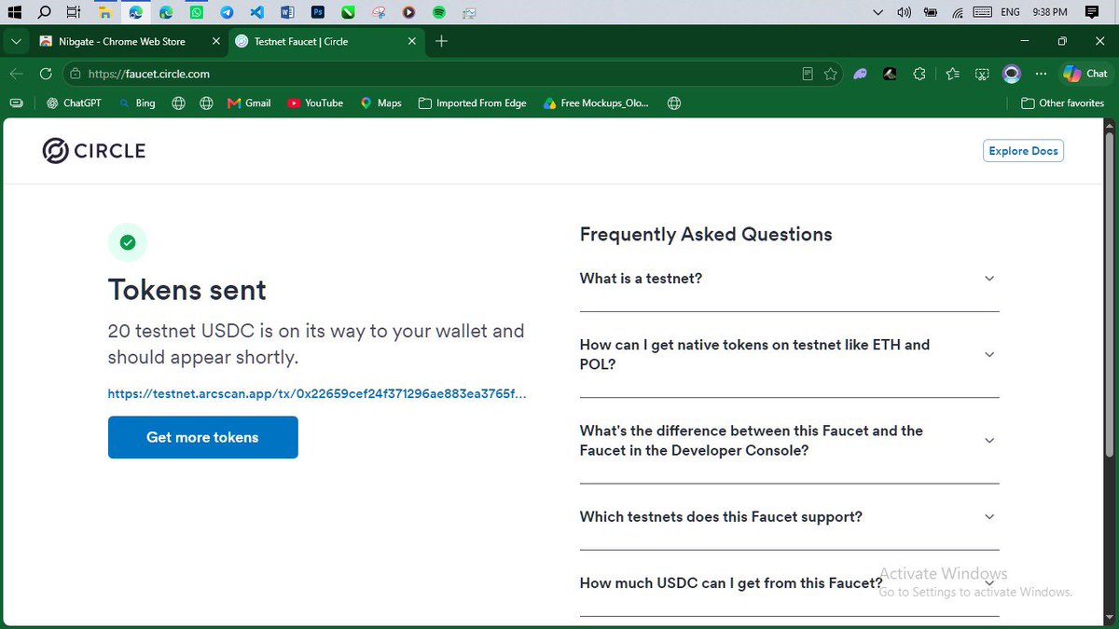Expand the tab actions menu chevron
Viewport: 1119px width, 629px height.
16,42
